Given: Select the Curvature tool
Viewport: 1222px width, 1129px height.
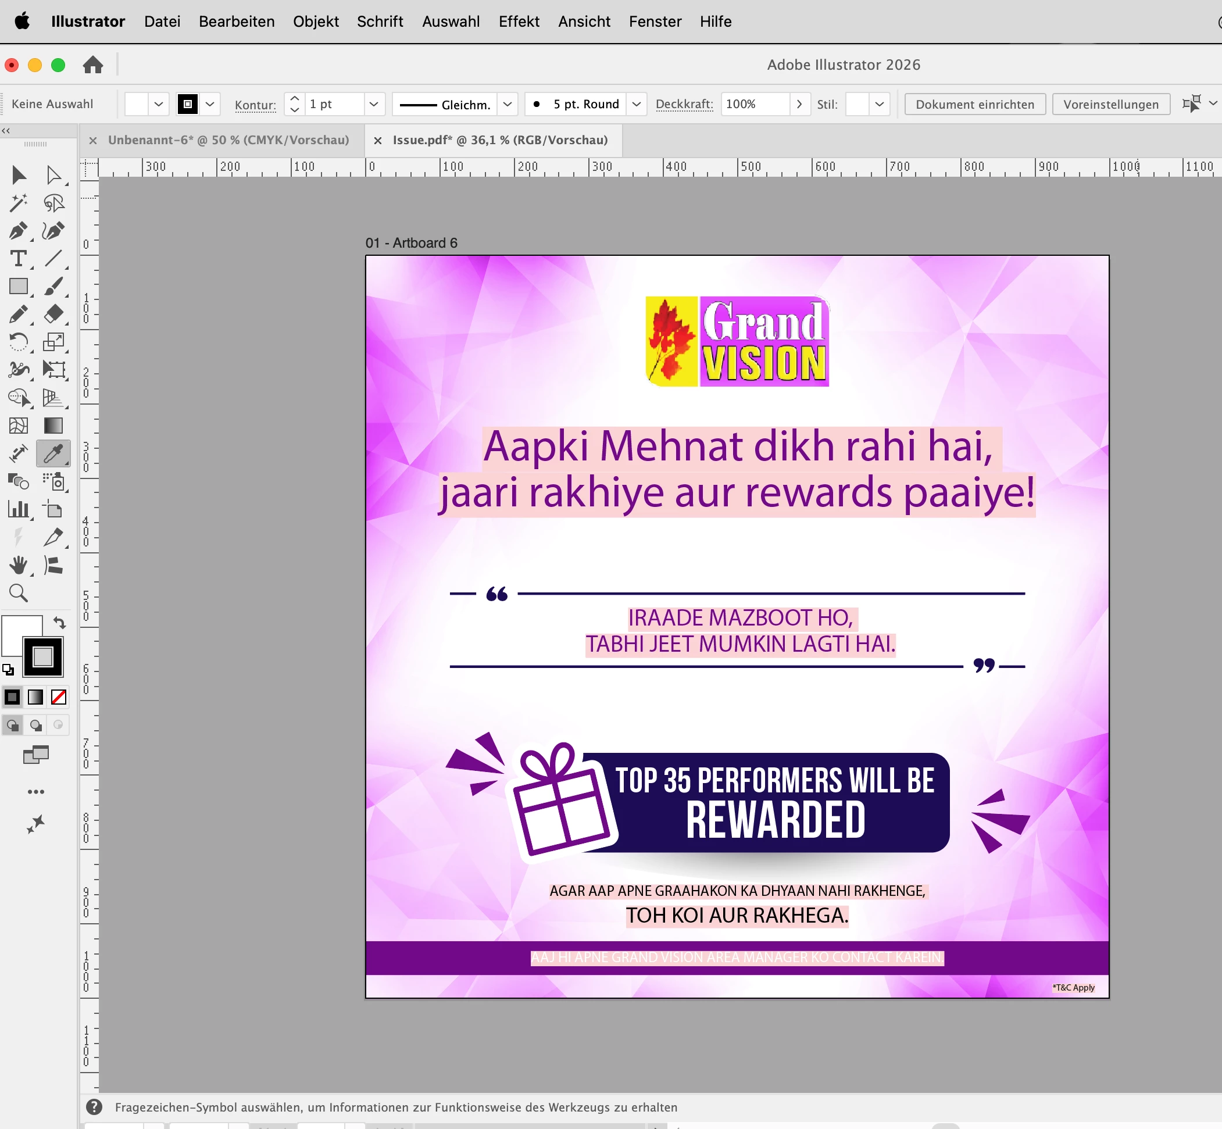Looking at the screenshot, I should (x=53, y=231).
